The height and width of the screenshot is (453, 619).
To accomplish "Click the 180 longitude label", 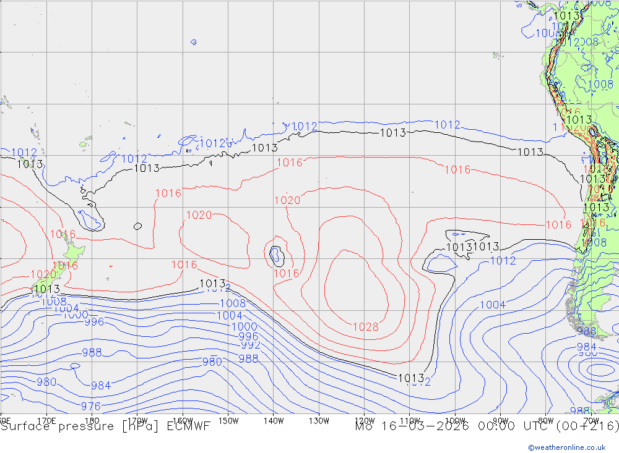I will tap(92, 421).
